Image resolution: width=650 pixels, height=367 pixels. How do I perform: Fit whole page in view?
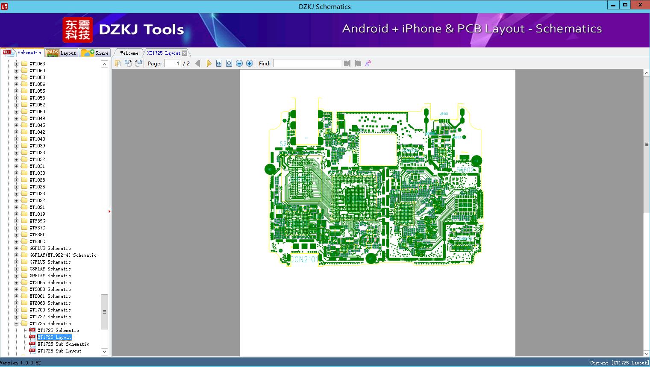229,63
